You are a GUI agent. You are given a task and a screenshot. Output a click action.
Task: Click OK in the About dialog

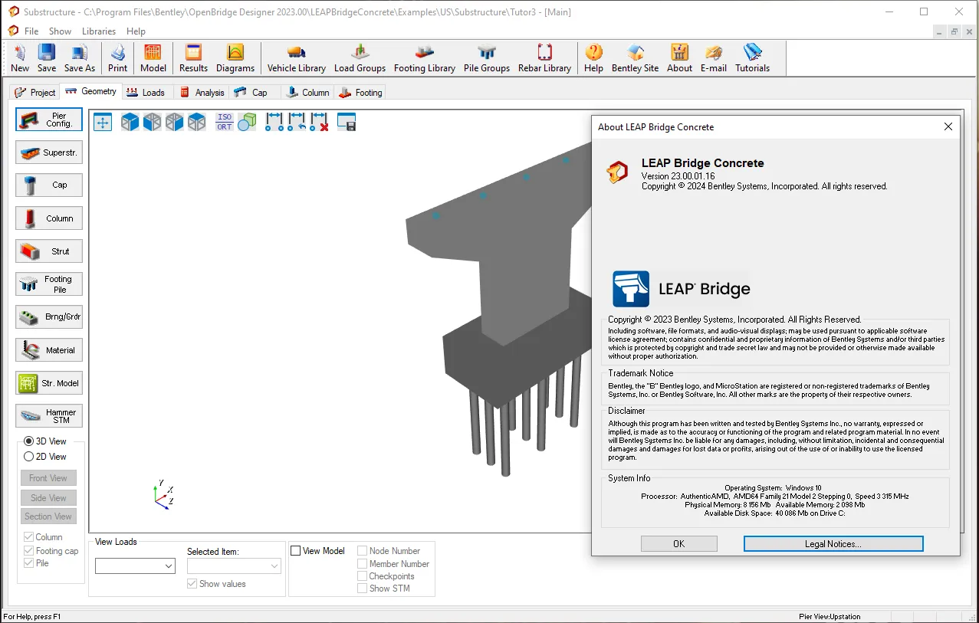click(679, 543)
